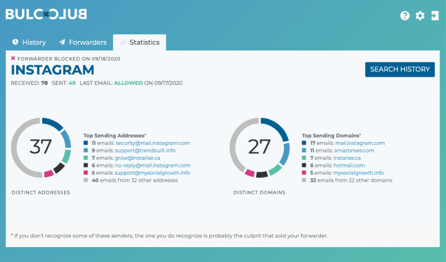
Task: Click the Statistics bar chart icon
Action: 123,42
